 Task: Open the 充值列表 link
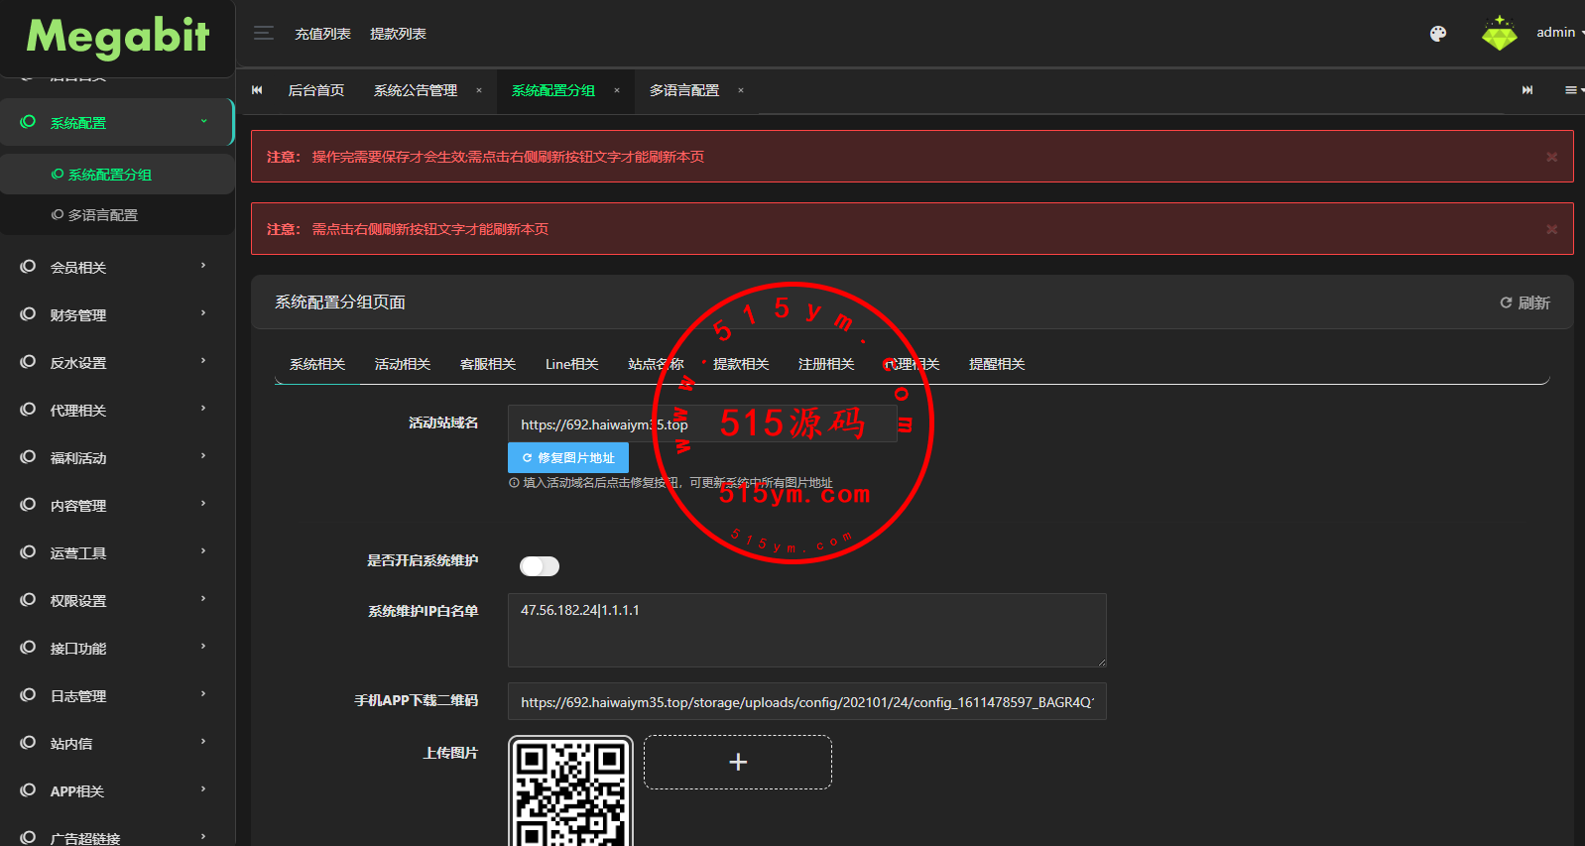(322, 34)
